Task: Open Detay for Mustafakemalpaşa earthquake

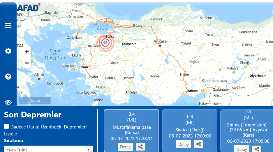Action: click(125, 147)
